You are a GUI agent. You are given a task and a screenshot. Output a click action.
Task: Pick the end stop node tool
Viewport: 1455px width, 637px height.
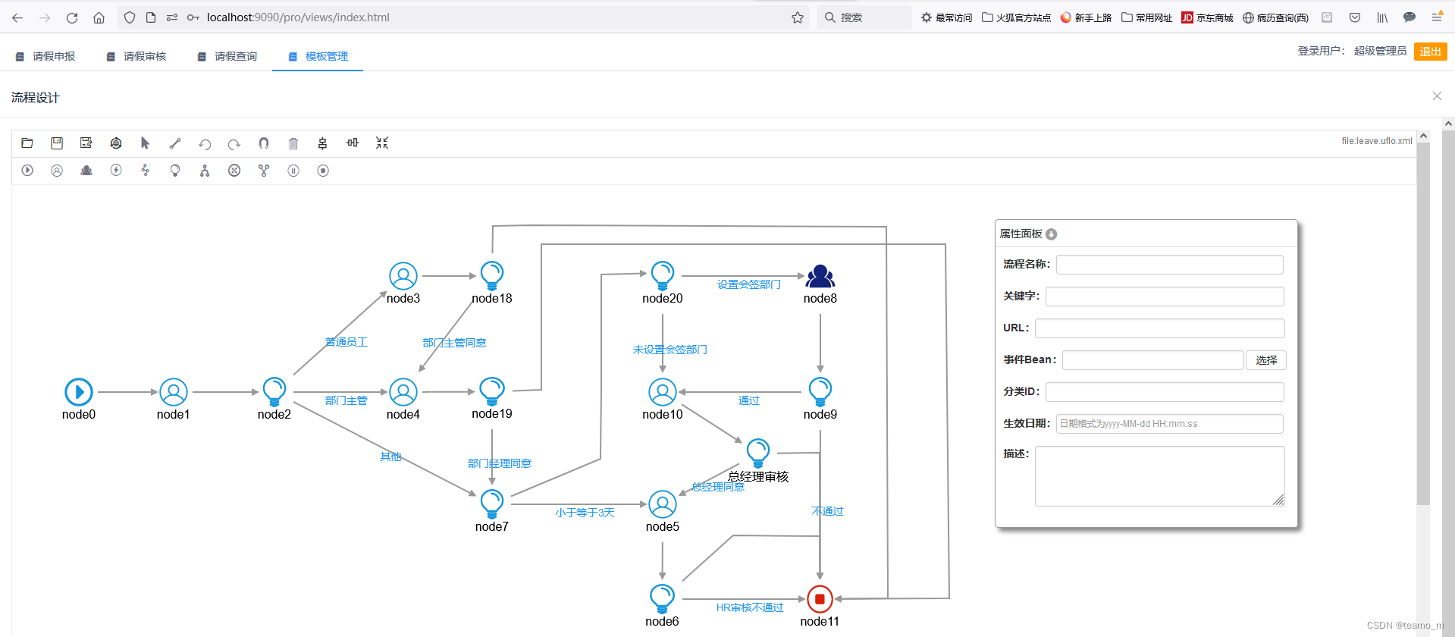coord(323,171)
